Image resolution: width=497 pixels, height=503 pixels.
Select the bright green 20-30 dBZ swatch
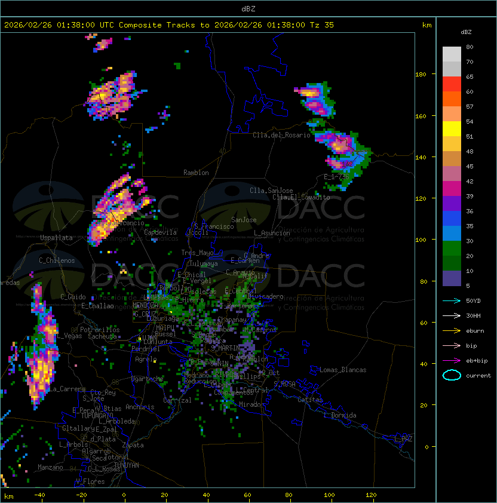point(452,249)
